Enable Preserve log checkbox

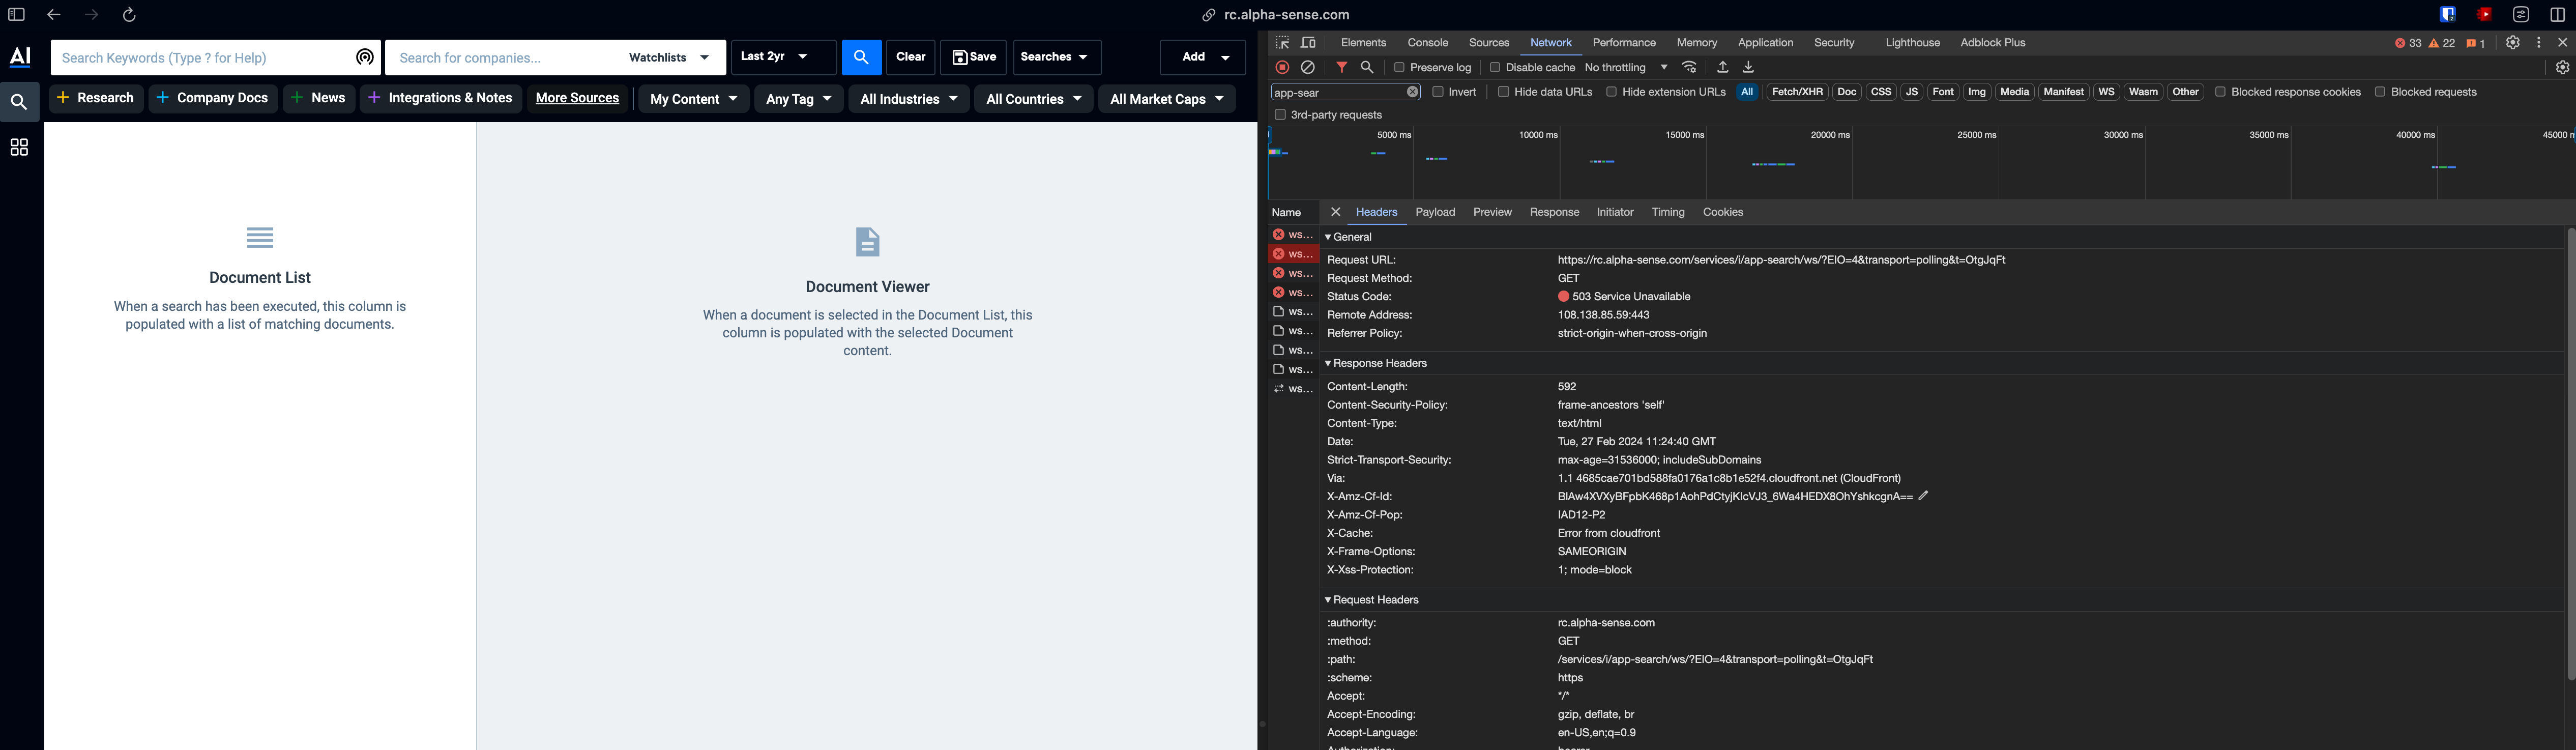[x=1399, y=67]
